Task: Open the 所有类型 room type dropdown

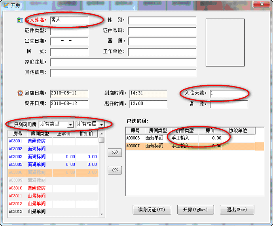Action: coord(70,124)
